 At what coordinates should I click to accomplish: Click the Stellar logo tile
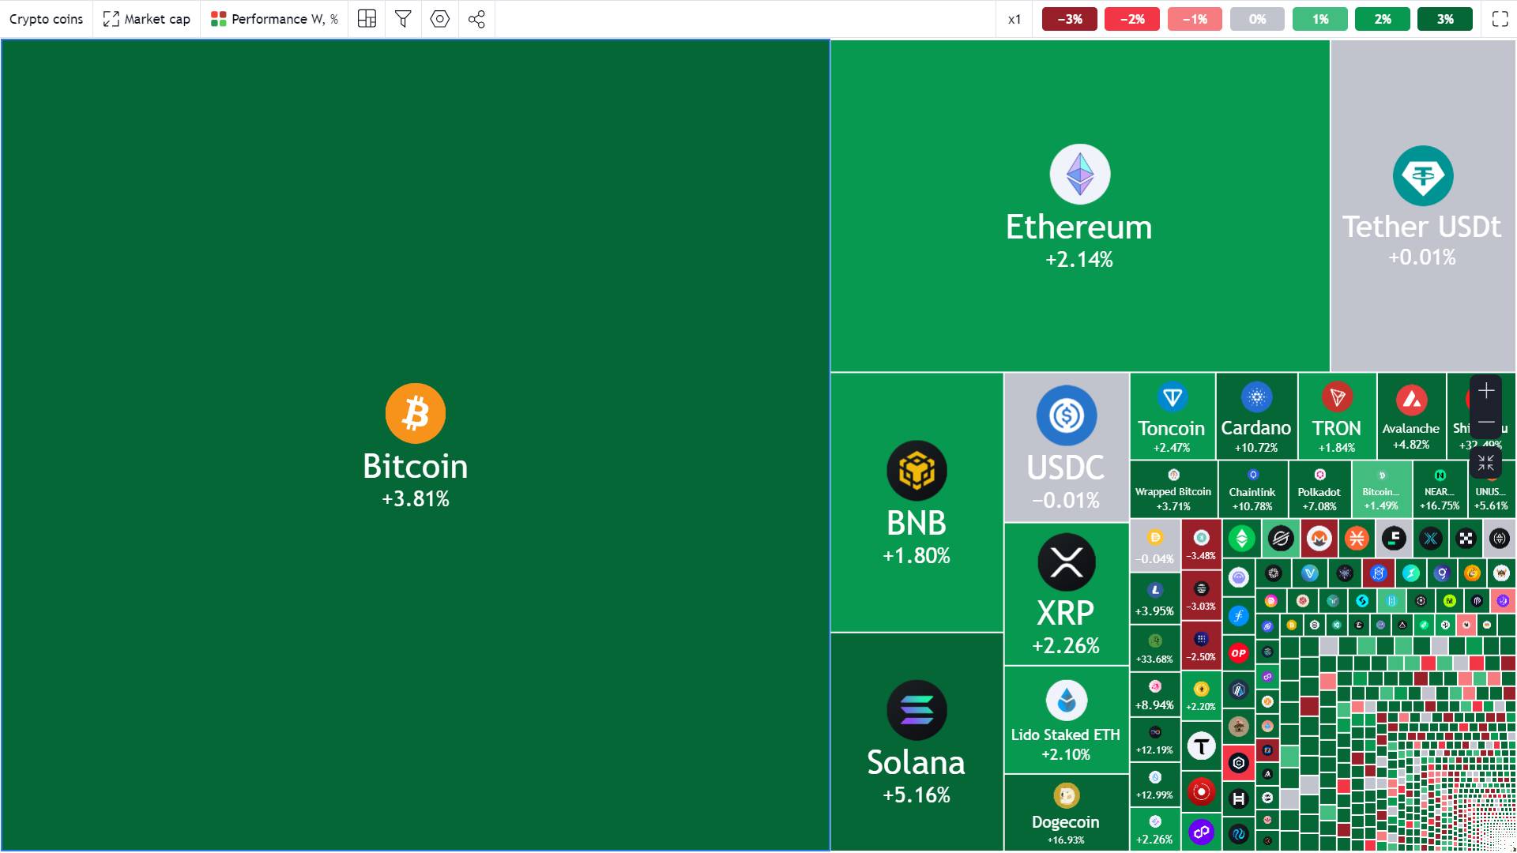pyautogui.click(x=1280, y=539)
